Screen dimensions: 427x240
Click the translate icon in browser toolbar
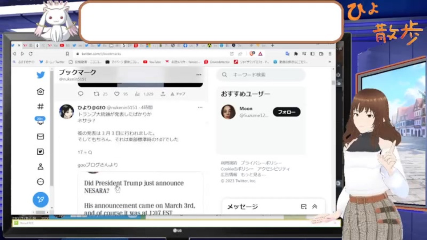click(287, 54)
